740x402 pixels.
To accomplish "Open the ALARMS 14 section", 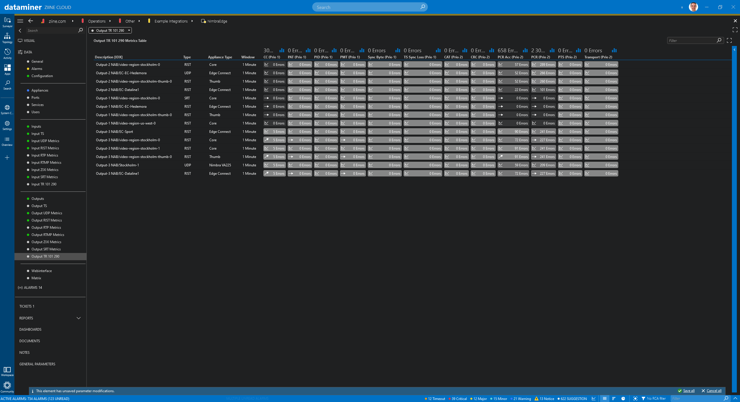I will (x=30, y=288).
